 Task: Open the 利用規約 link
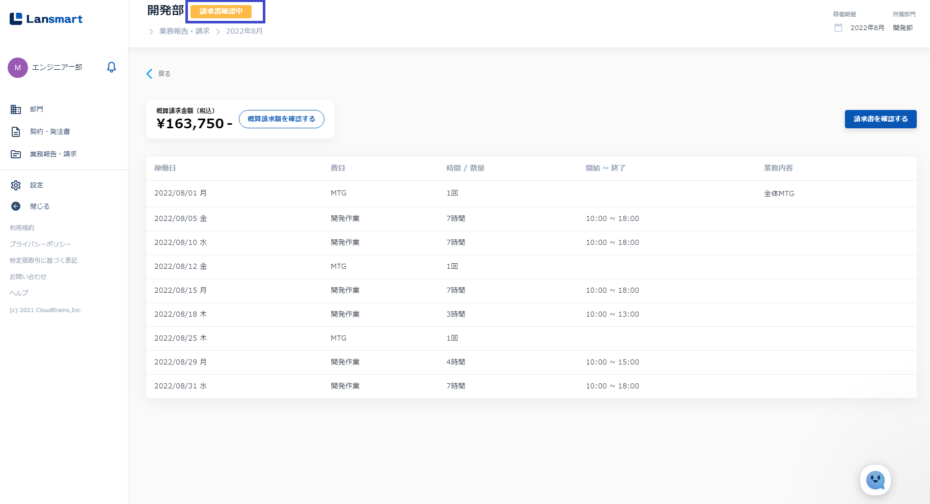[22, 228]
